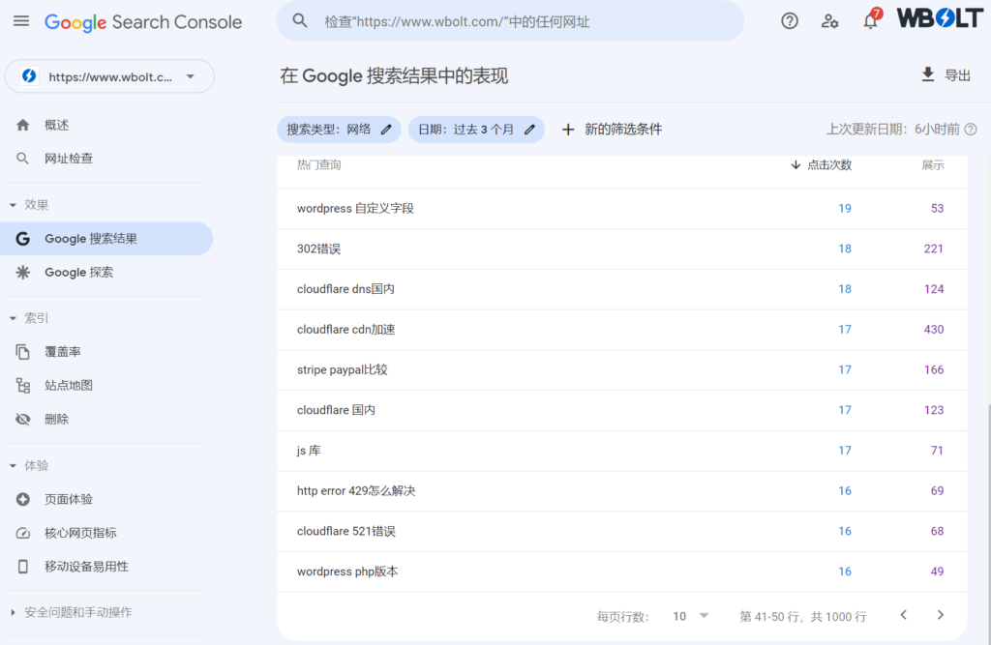This screenshot has width=991, height=645.
Task: Click the pencil icon on 搜索类型 filter
Action: click(386, 130)
